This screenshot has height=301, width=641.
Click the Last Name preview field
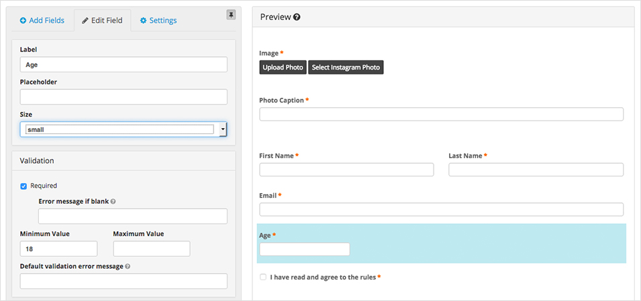point(536,170)
